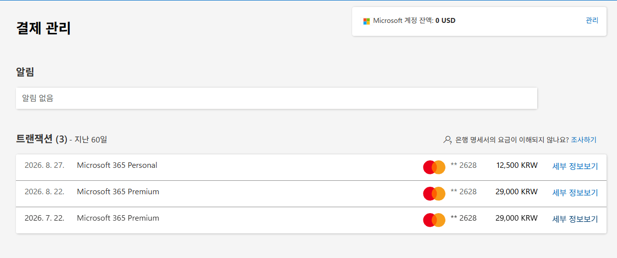This screenshot has height=258, width=617.
Task: Click the 알림 section heading
Action: pyautogui.click(x=25, y=72)
